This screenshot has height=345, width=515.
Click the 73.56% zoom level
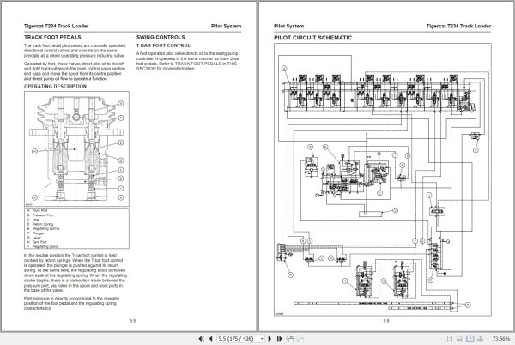pyautogui.click(x=501, y=338)
